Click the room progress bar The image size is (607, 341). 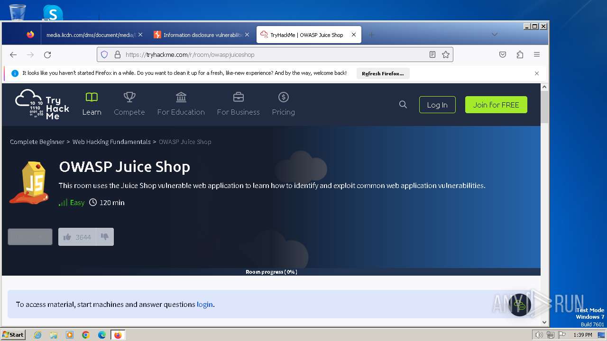coord(271,272)
